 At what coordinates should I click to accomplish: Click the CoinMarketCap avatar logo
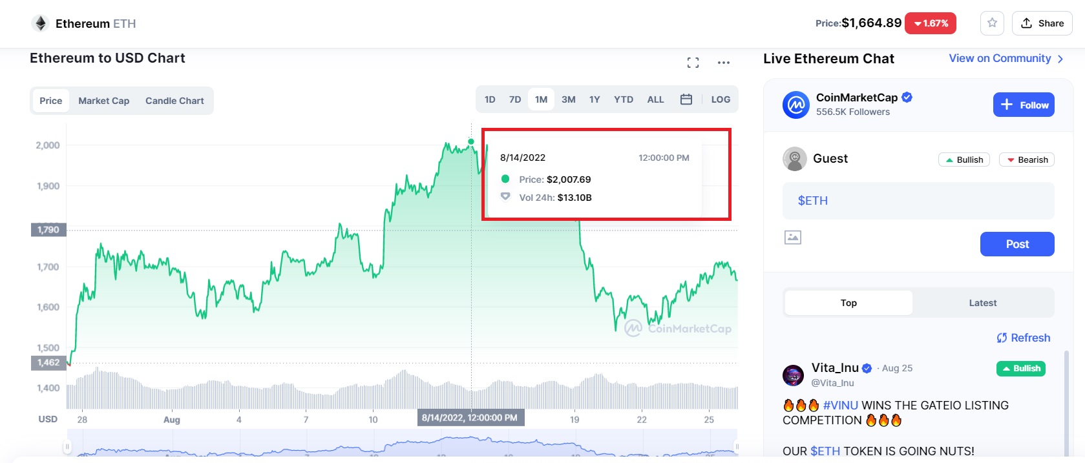(x=796, y=105)
